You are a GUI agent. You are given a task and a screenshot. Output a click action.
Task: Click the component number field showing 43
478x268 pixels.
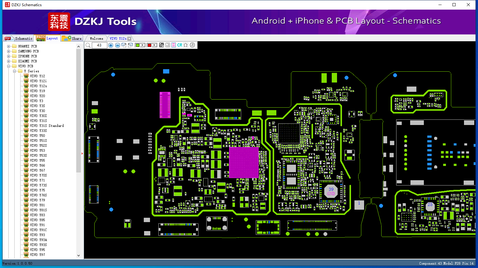99,45
